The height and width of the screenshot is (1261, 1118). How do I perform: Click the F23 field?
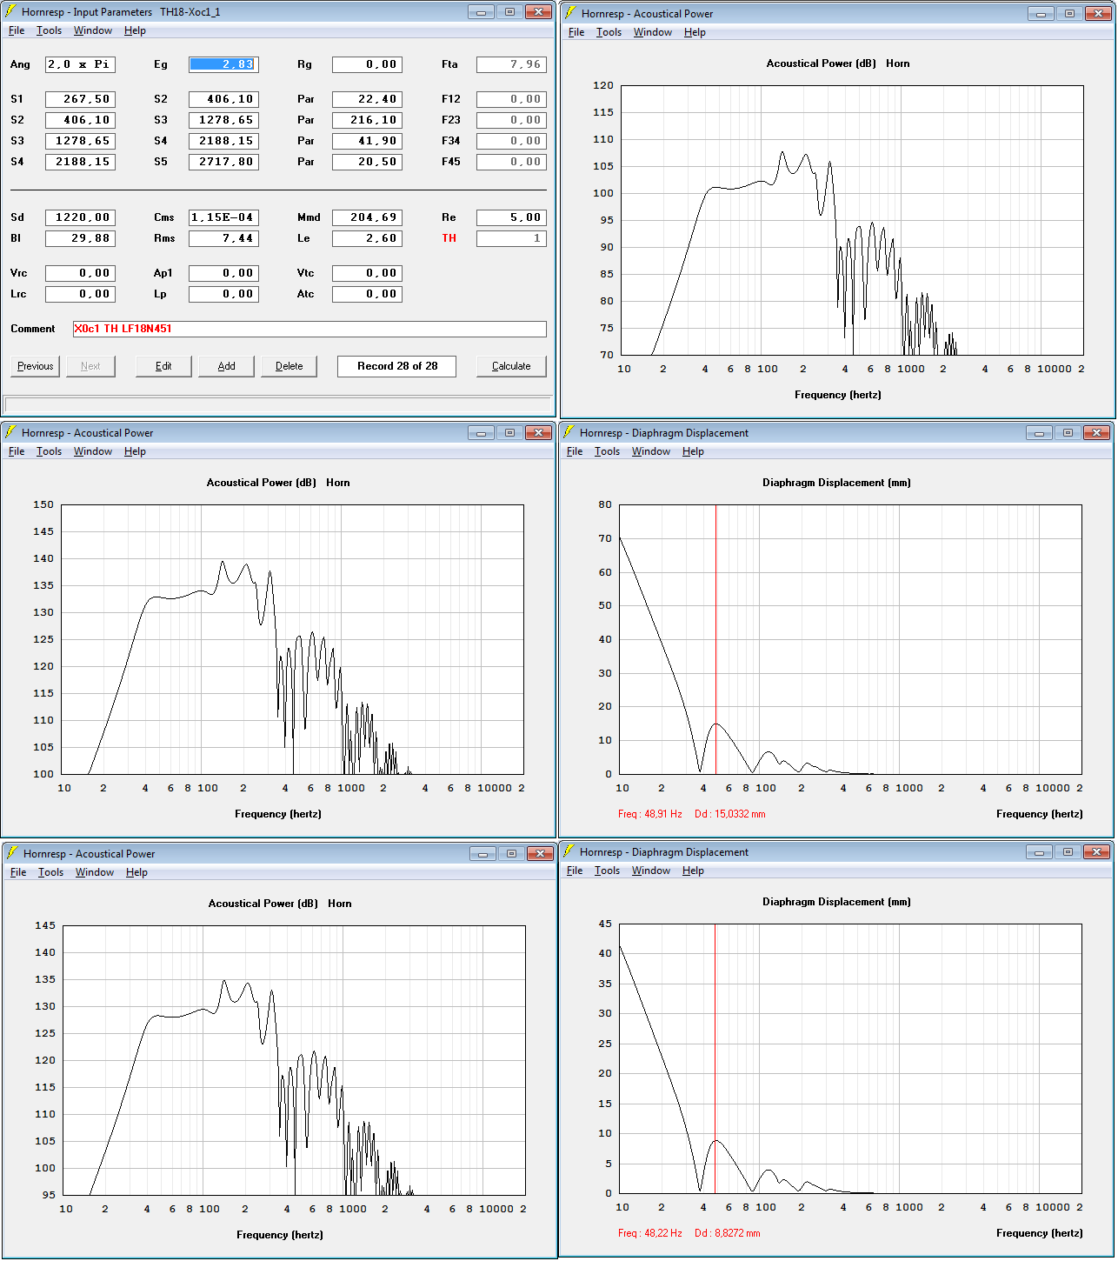coord(511,120)
